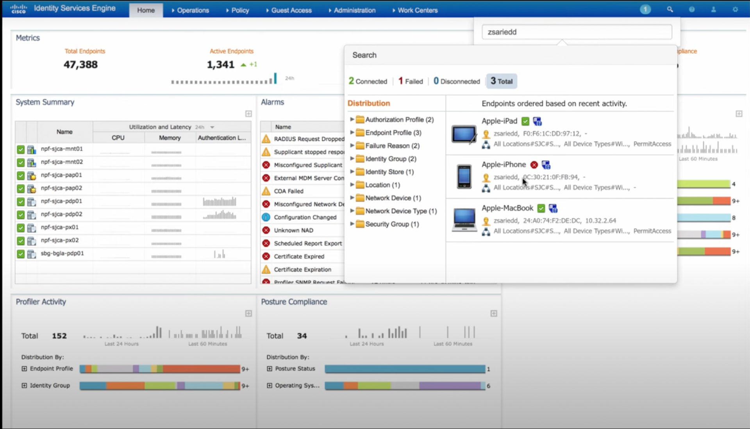Click the help question mark icon
Screen dimensions: 750x429
tap(691, 9)
